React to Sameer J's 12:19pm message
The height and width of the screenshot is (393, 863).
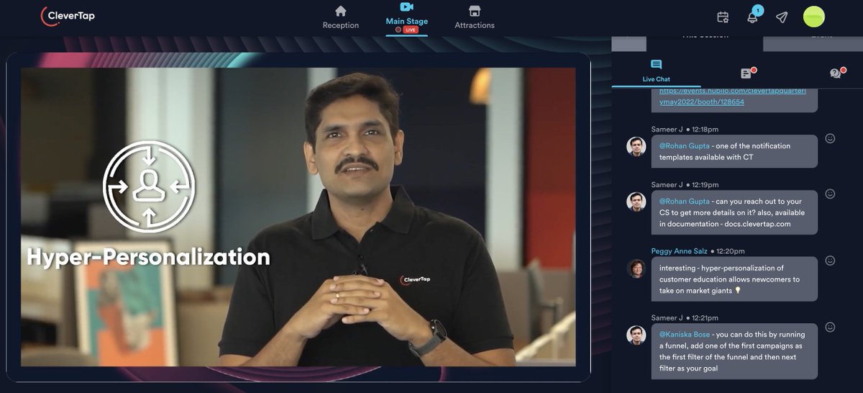tap(830, 194)
